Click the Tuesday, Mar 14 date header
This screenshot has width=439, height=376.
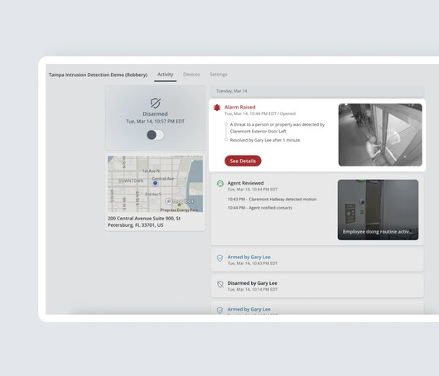317,91
